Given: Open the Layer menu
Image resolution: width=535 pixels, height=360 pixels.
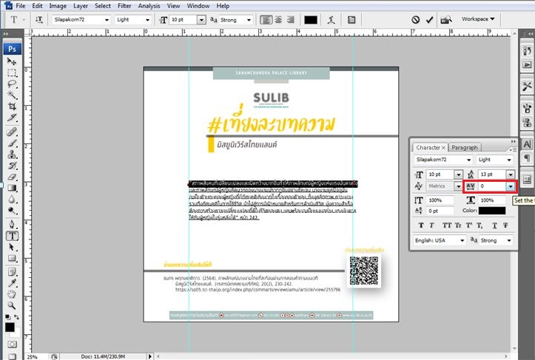Looking at the screenshot, I should point(81,6).
